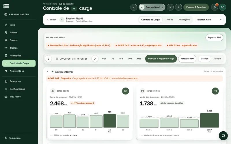Select day 12 bar 360

point(83,122)
